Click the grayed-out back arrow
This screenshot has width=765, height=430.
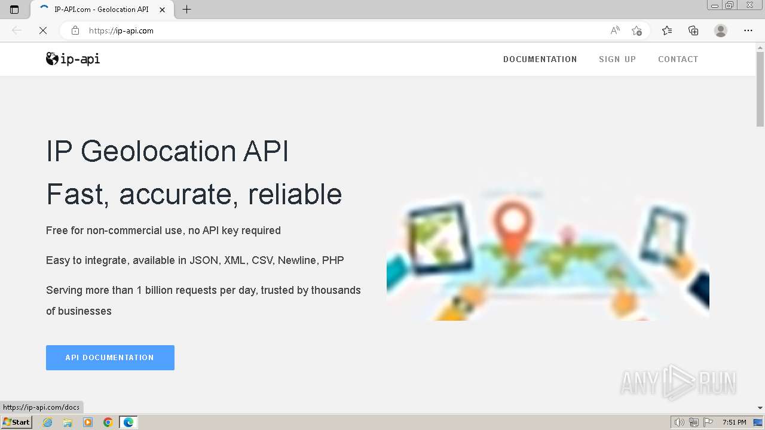(17, 30)
